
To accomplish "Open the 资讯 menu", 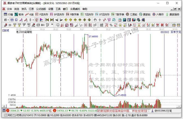I will coord(24,9).
